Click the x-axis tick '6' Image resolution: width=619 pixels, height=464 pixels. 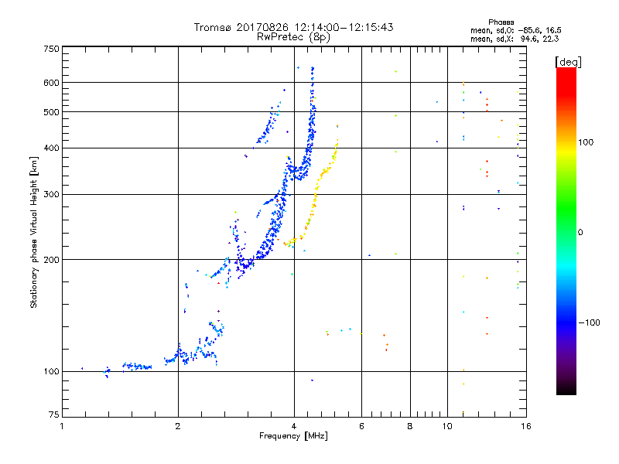tap(361, 426)
